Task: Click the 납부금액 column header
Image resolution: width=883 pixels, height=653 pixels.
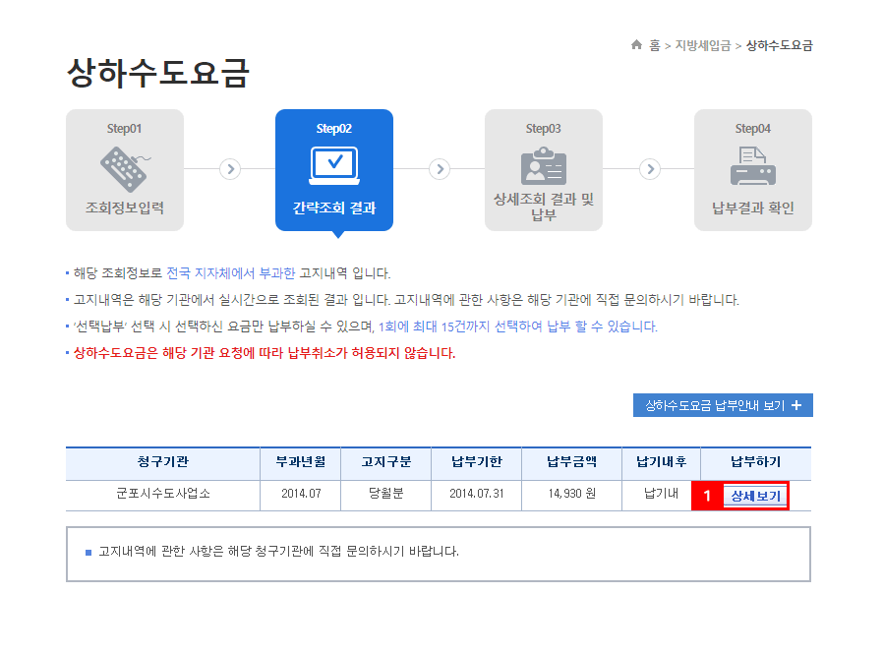Action: 570,463
